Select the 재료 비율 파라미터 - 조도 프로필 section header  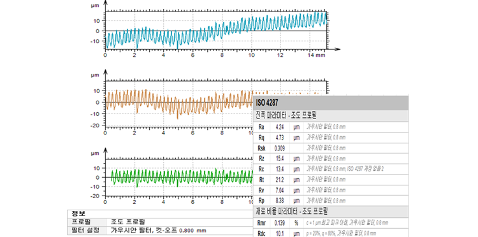point(331,211)
